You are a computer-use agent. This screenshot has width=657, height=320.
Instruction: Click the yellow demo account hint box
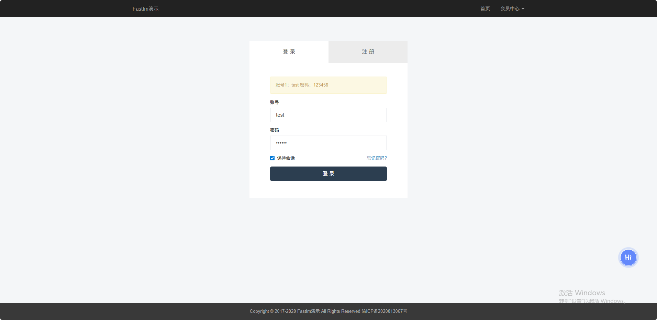(328, 85)
